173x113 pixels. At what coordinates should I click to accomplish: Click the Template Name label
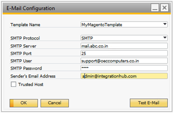coord(25,25)
